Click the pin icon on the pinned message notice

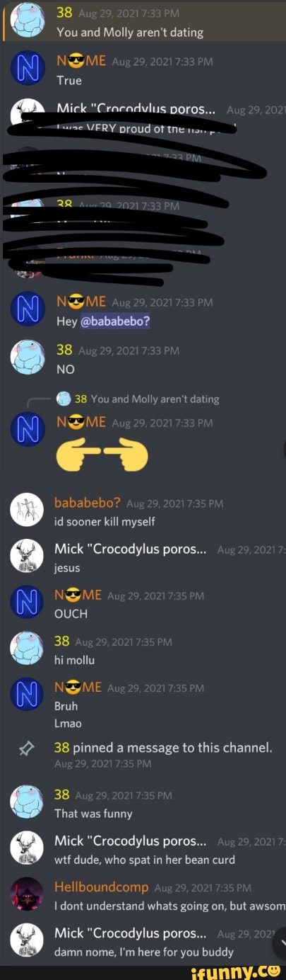pyautogui.click(x=28, y=747)
